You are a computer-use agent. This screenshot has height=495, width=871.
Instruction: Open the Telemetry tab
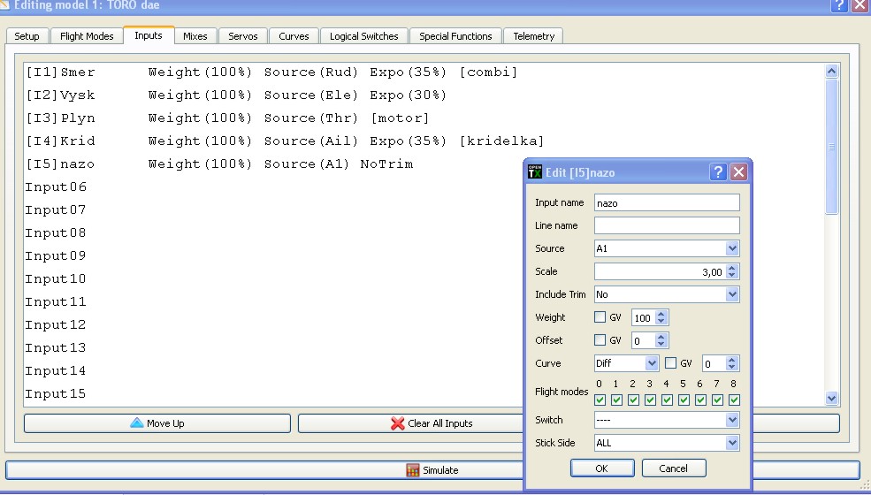point(533,36)
